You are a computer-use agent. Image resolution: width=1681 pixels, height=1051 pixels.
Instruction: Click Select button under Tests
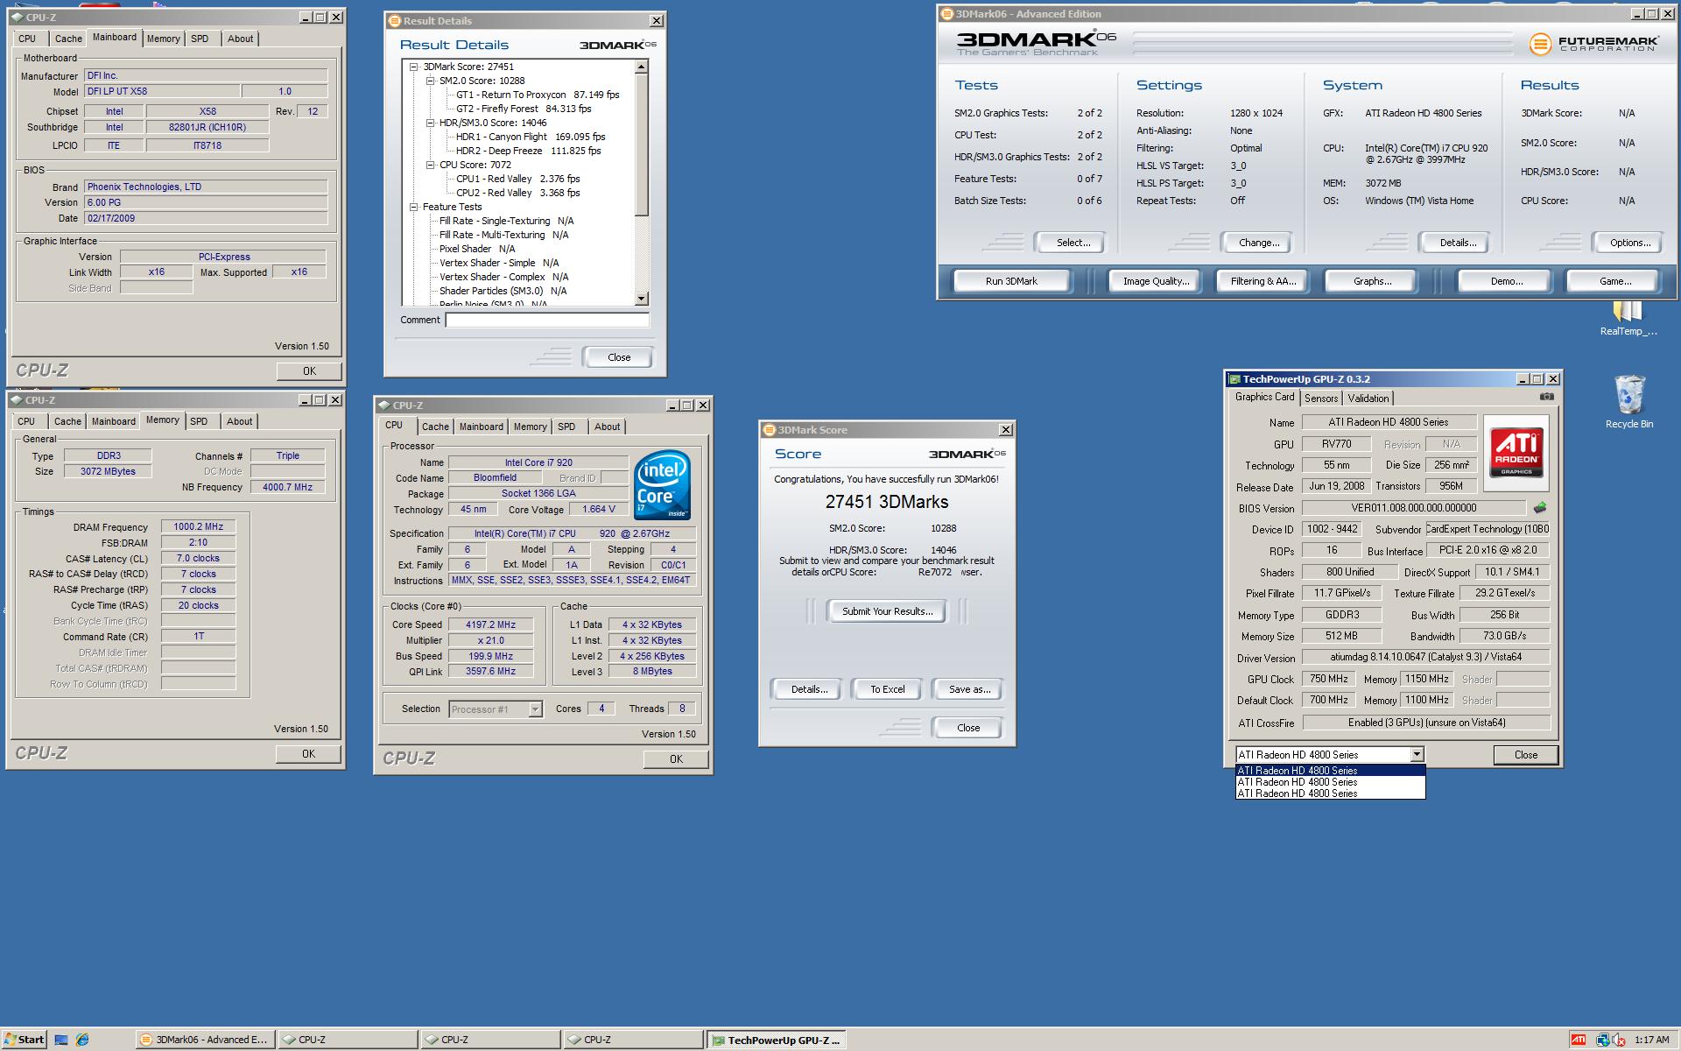[1073, 243]
